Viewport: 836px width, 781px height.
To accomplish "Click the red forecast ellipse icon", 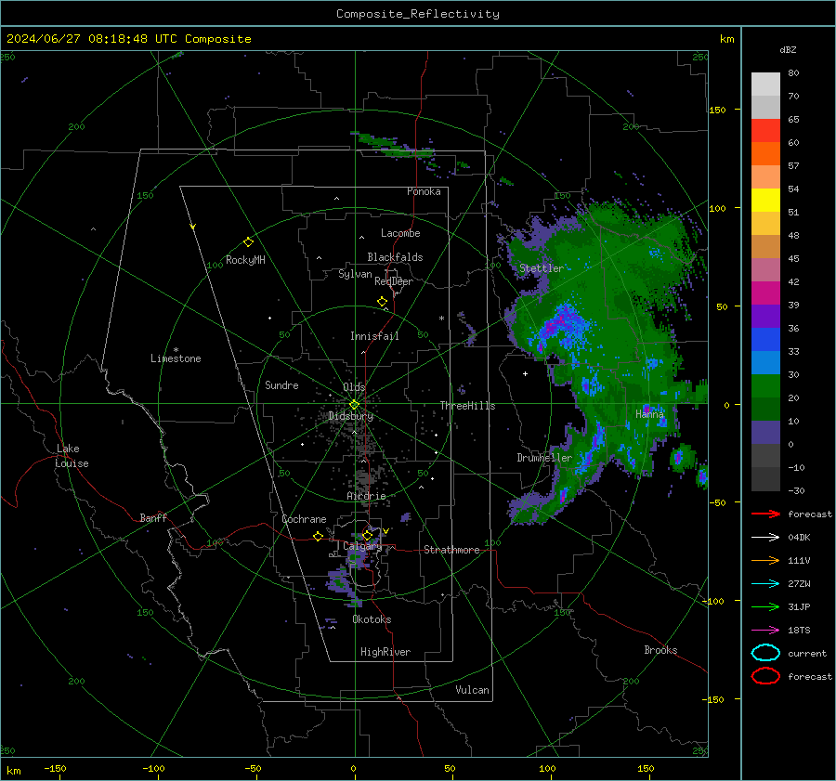I will (x=765, y=676).
